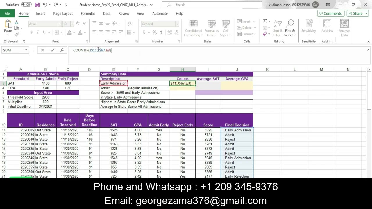Click the Undo arrow icon
The width and height of the screenshot is (372, 209).
45,5
